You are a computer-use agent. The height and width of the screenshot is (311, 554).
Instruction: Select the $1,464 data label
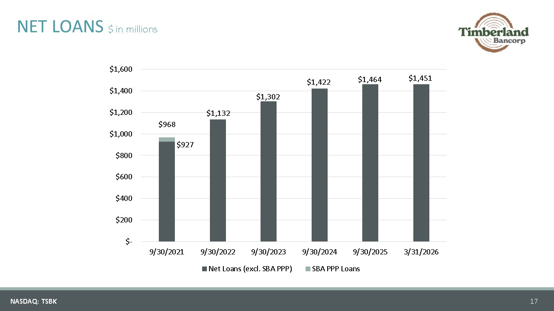pyautogui.click(x=370, y=79)
